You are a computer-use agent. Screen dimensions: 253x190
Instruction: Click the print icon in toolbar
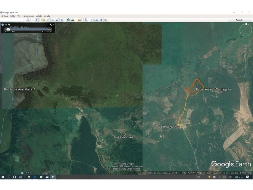(x=97, y=20)
